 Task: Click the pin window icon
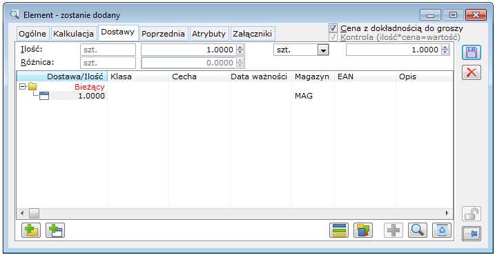tap(472, 234)
